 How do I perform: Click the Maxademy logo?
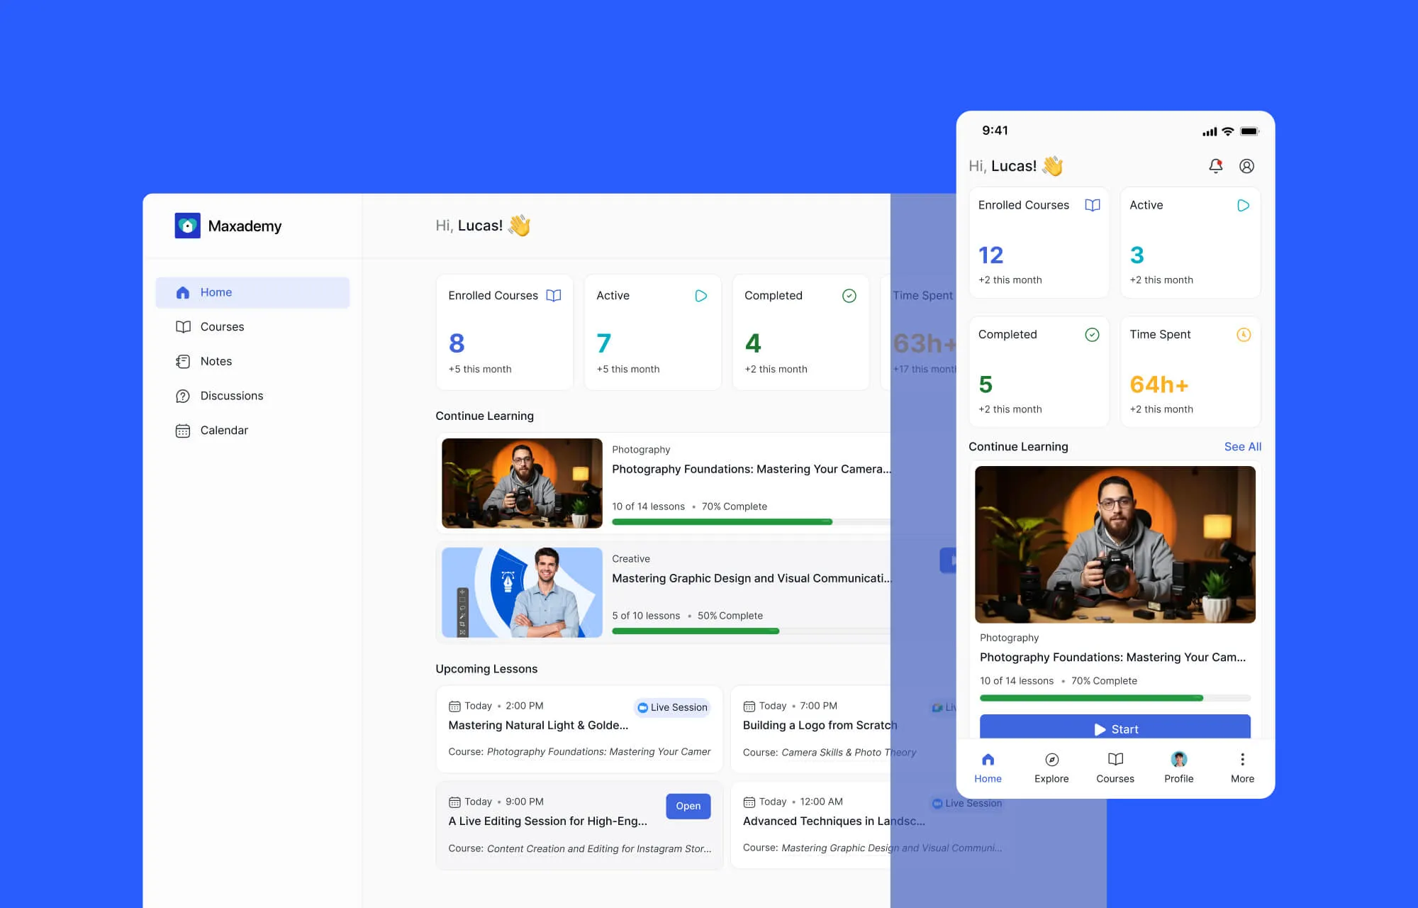pos(228,225)
